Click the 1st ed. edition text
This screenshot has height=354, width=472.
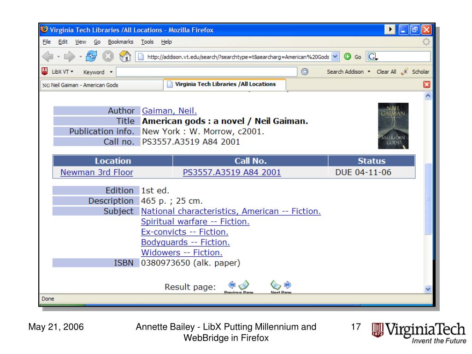point(155,190)
